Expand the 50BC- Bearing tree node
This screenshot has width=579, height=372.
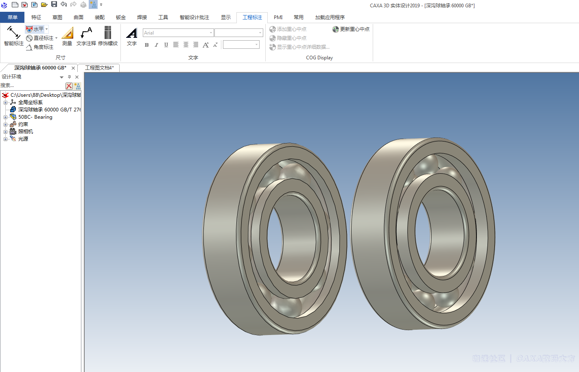6,117
